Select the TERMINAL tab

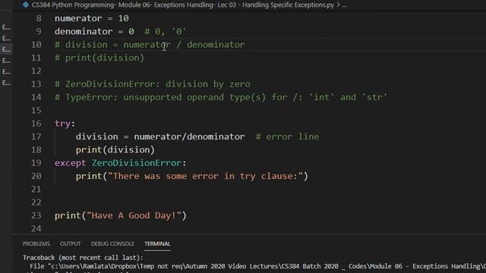[x=157, y=243]
